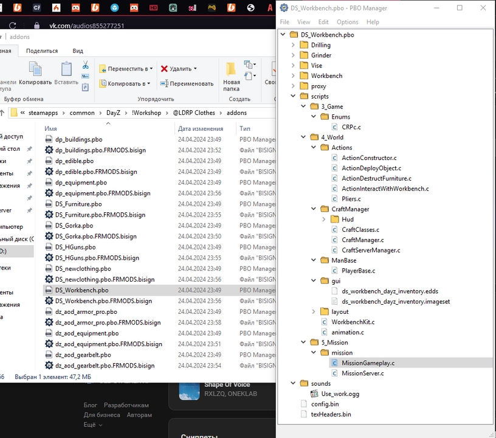Select ActionConstructor.c in PBO Manager tree
This screenshot has height=438, width=496.
pyautogui.click(x=369, y=158)
